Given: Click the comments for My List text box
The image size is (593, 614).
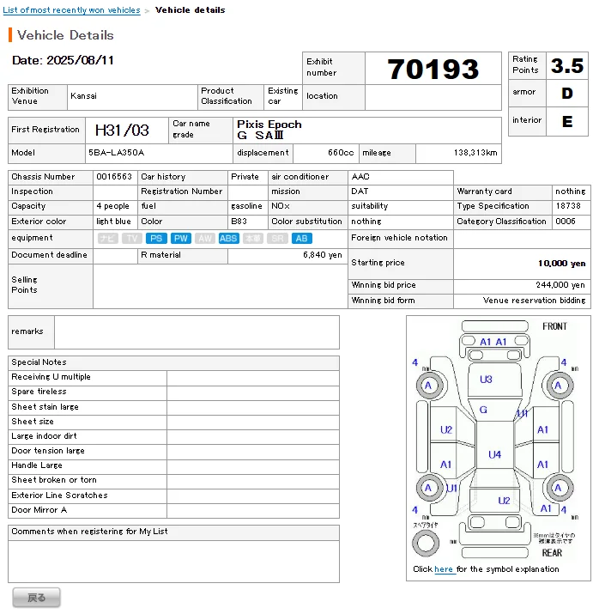Looking at the screenshot, I should point(173,561).
